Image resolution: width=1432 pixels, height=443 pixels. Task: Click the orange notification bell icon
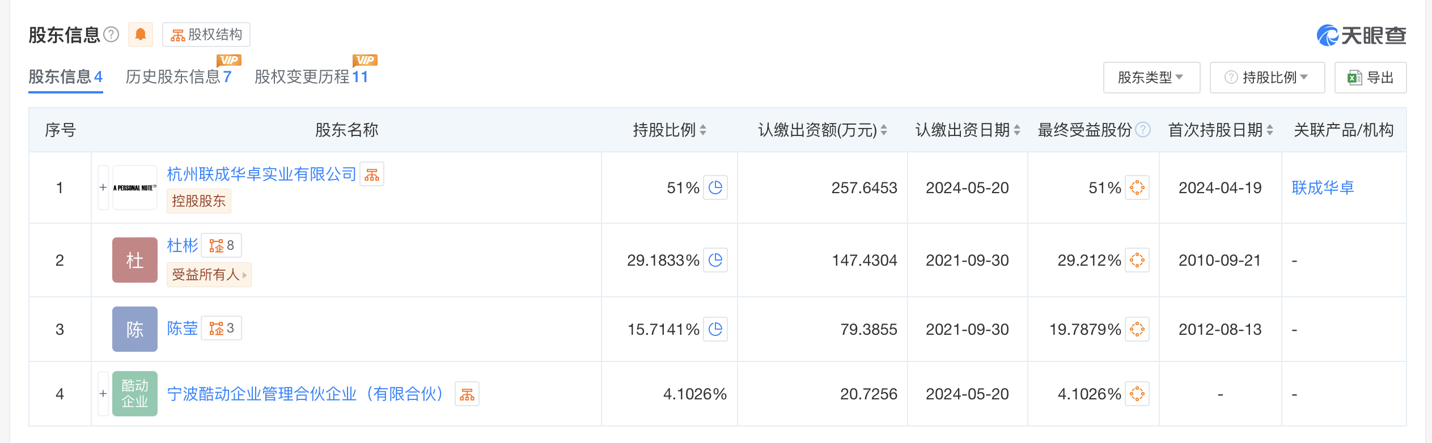[x=140, y=35]
